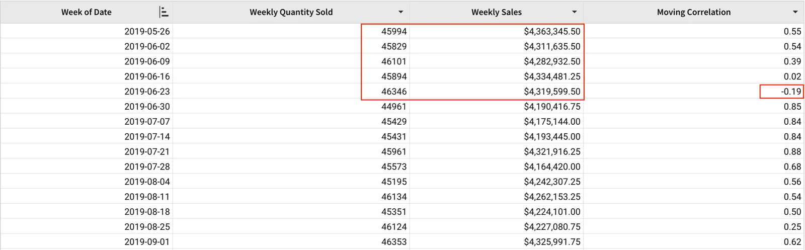Click sales cell $4,175,144.00

coord(497,122)
